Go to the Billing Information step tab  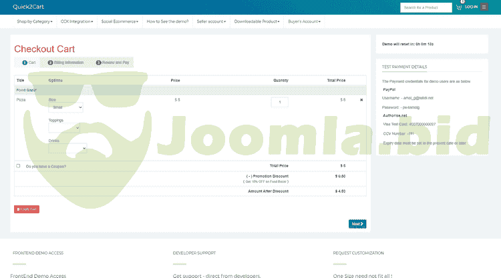[65, 62]
